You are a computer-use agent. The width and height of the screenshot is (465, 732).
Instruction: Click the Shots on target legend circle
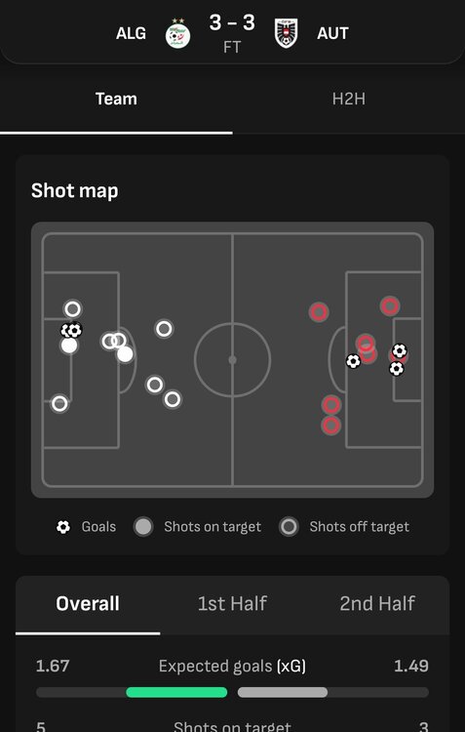[143, 527]
